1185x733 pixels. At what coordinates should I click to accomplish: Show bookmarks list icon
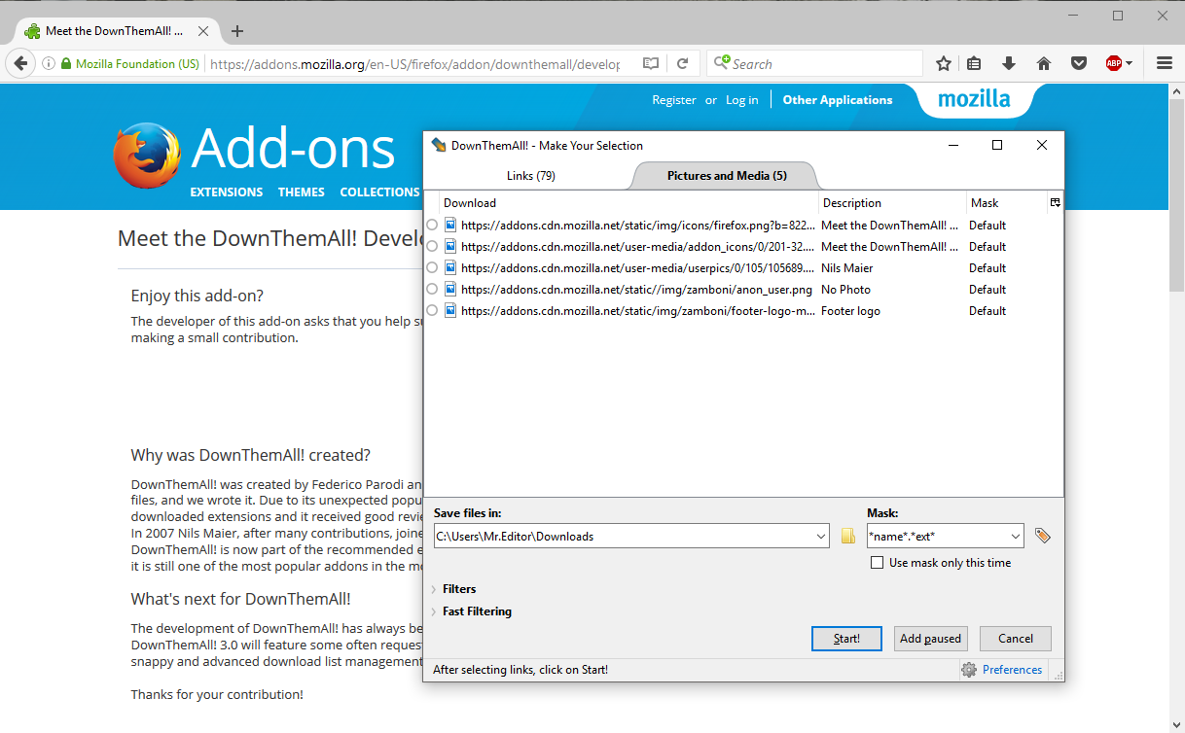[974, 64]
